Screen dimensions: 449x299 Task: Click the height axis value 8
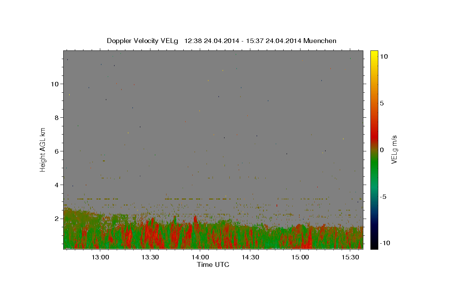click(57, 118)
